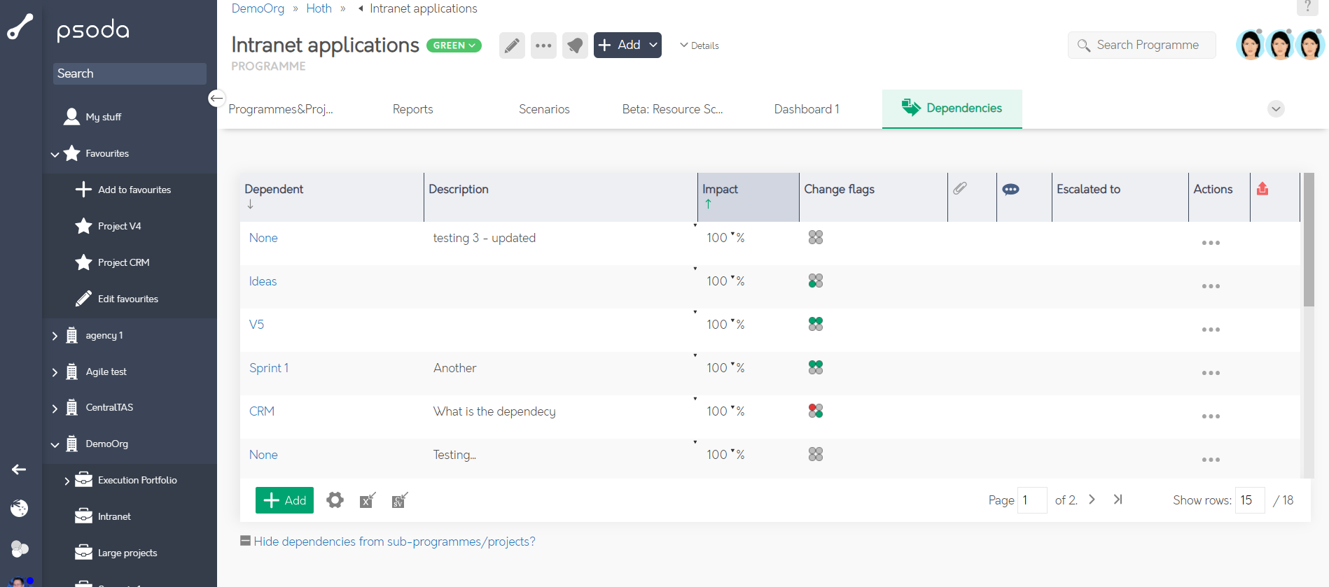Open table settings gear icon

point(335,500)
